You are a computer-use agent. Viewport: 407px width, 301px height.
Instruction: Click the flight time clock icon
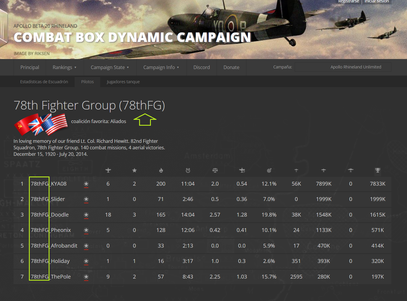point(188,170)
